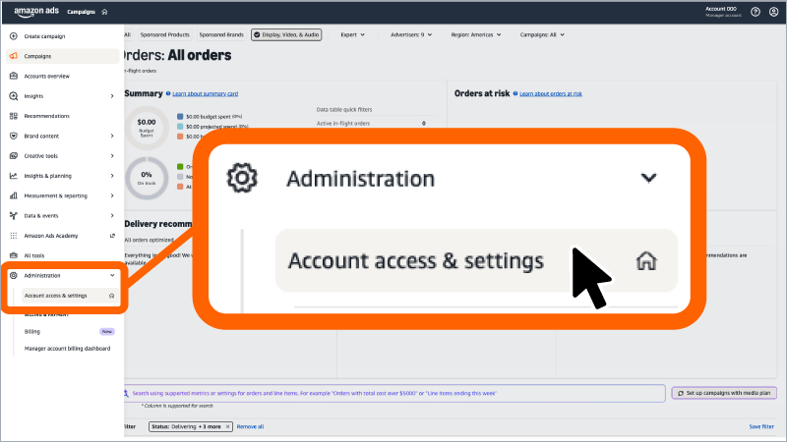Open Learn about summary card link
Image resolution: width=787 pixels, height=442 pixels.
(206, 93)
